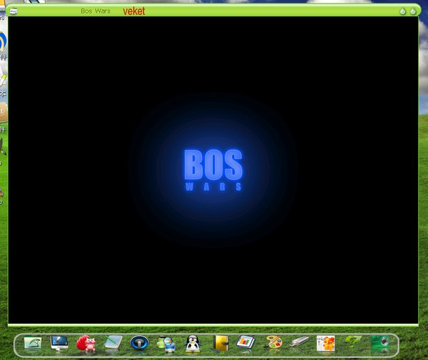Screen dimensions: 428x360
Task: Click the red veket label in title bar
Action: 134,11
